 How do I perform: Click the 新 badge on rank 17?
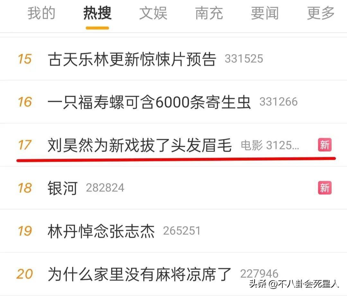point(325,145)
